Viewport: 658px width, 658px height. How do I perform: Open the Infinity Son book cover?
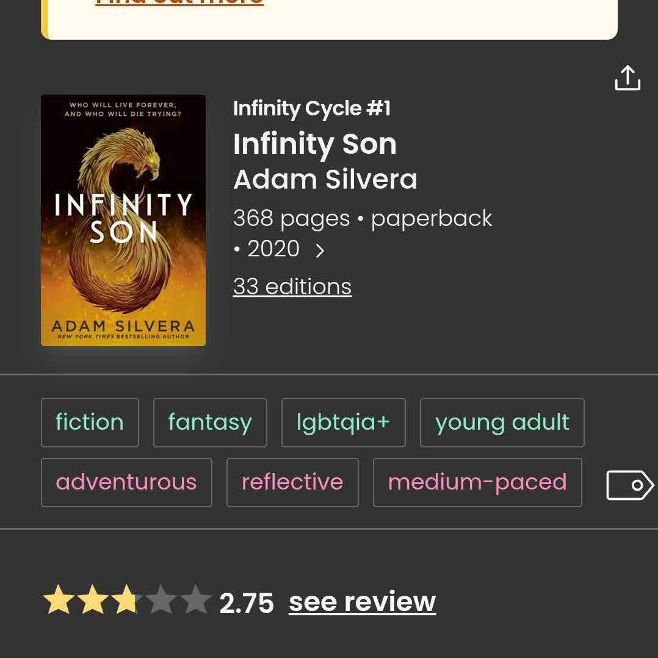click(x=123, y=220)
